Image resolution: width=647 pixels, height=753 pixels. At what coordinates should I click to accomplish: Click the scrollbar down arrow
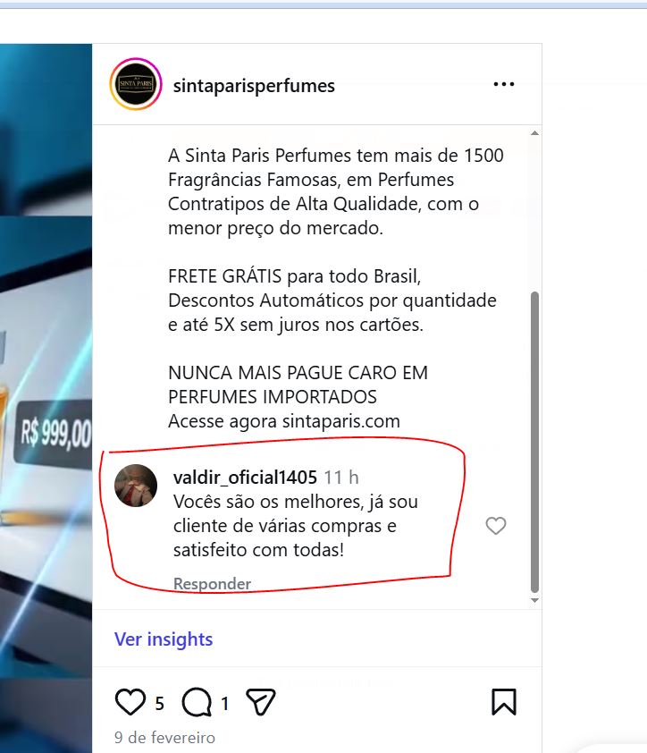click(x=534, y=600)
